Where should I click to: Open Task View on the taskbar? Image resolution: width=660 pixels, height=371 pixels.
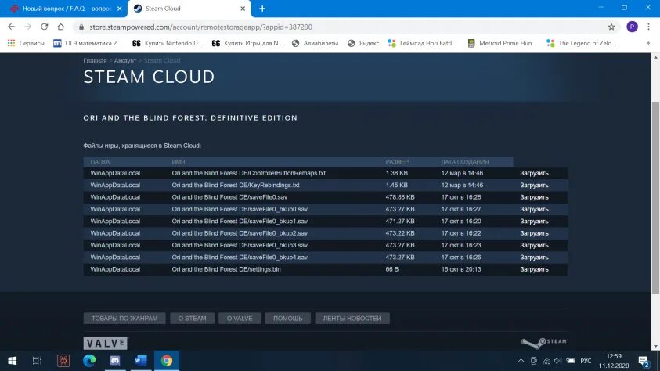[x=37, y=361]
